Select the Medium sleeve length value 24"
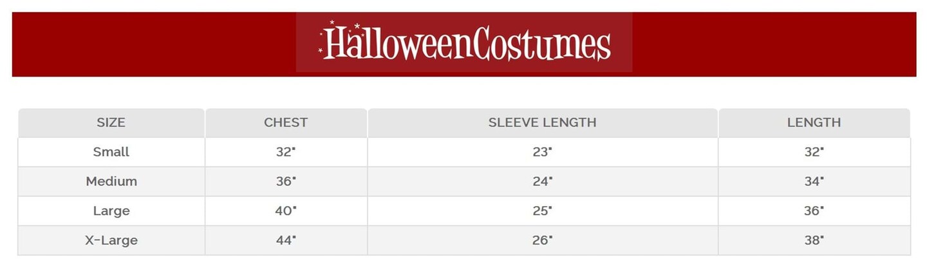Image resolution: width=927 pixels, height=273 pixels. click(542, 182)
